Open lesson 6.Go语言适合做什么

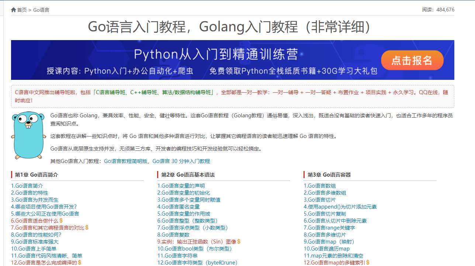point(35,221)
